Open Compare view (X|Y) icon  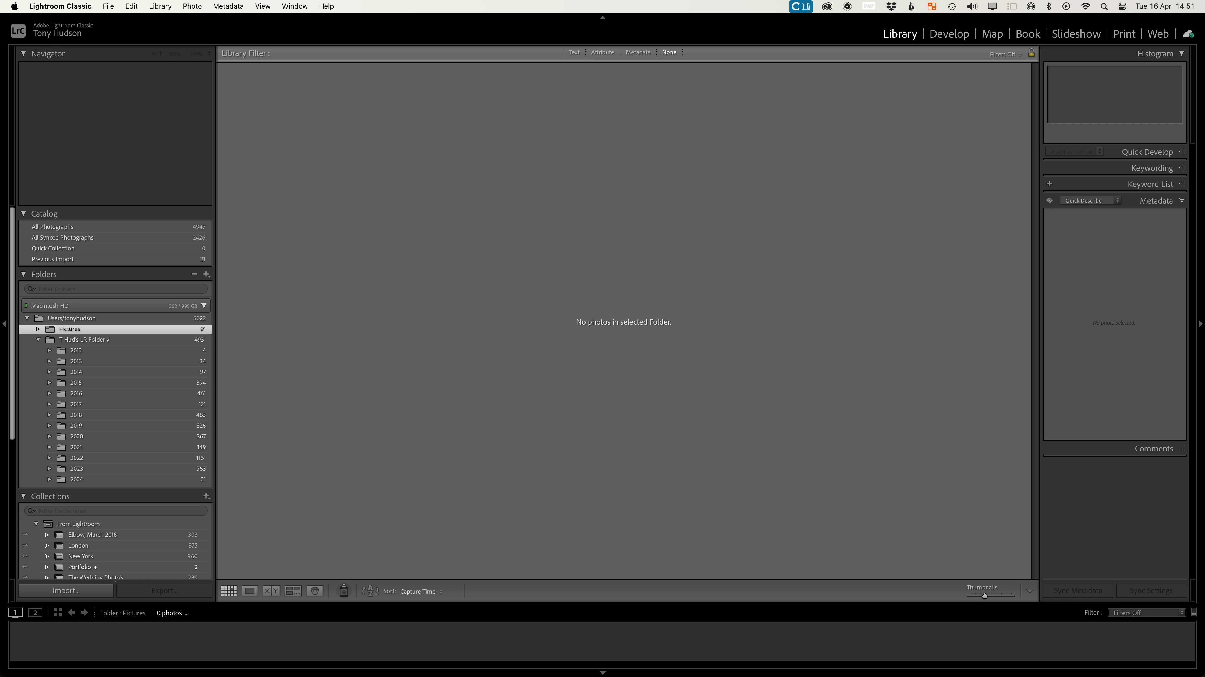pos(271,591)
